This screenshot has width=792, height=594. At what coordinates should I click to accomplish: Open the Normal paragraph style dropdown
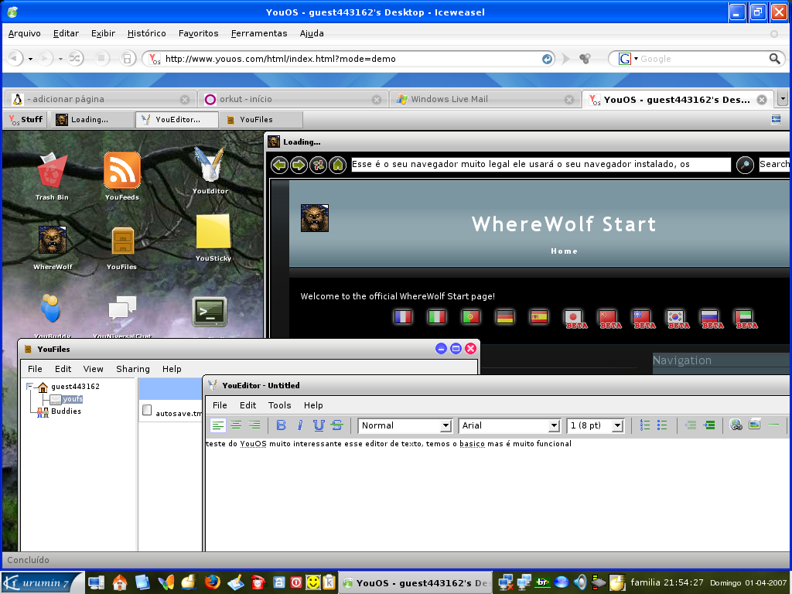click(405, 426)
